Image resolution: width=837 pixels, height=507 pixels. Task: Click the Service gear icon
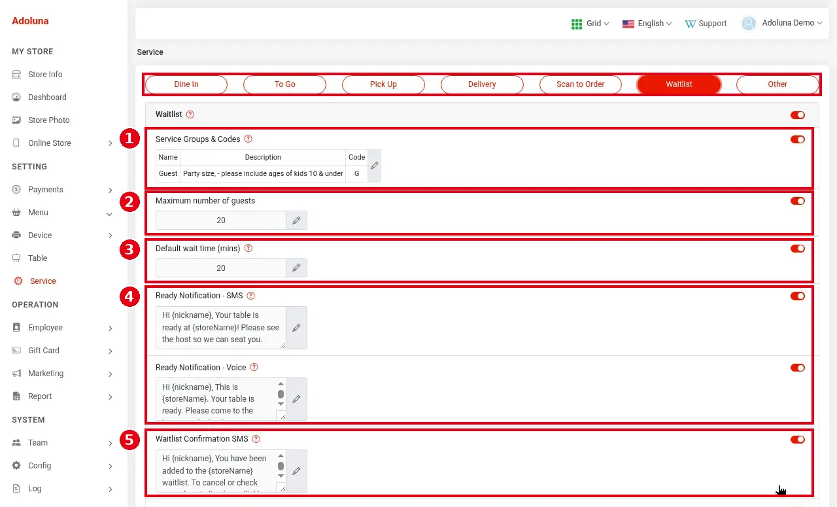pyautogui.click(x=18, y=281)
